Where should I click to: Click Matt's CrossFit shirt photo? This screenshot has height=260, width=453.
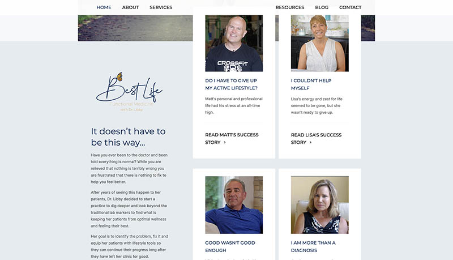pos(234,43)
